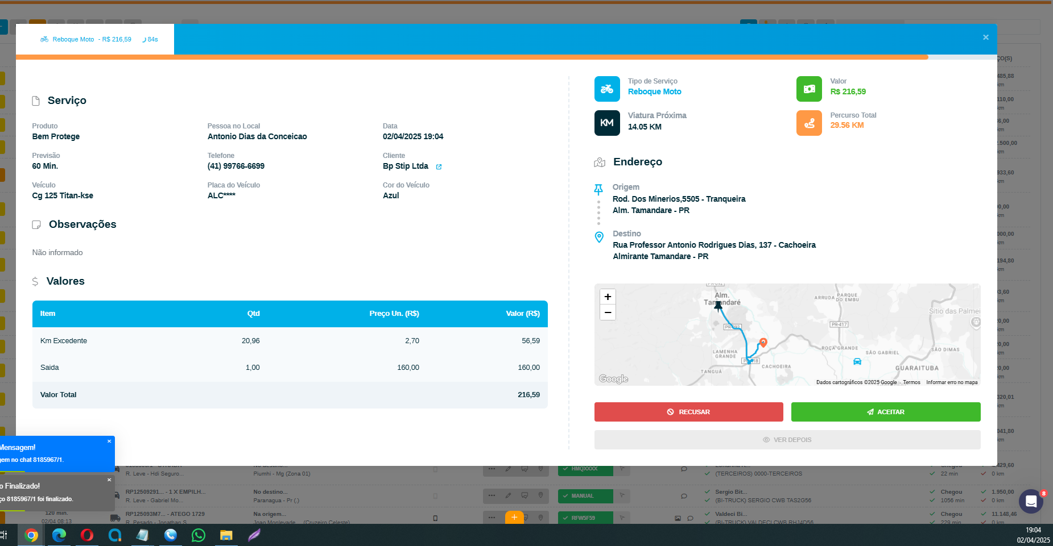Dismiss the Finalizado notification toast

[x=109, y=480]
